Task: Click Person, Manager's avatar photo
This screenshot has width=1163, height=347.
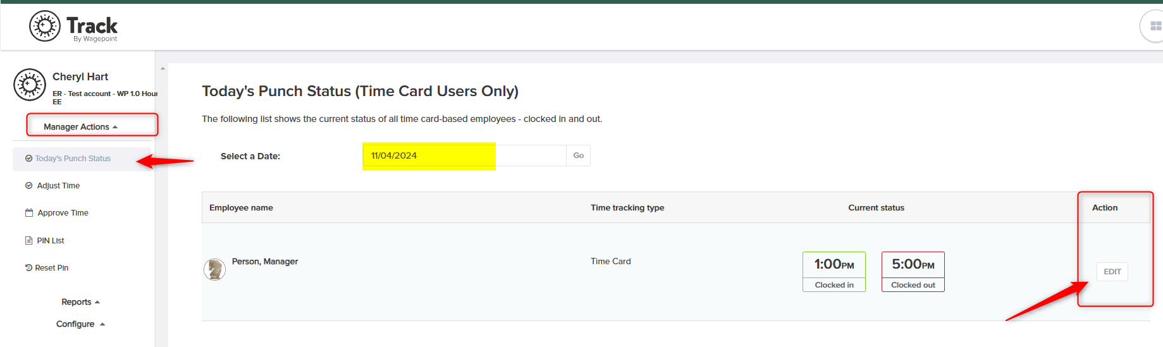Action: tap(215, 270)
